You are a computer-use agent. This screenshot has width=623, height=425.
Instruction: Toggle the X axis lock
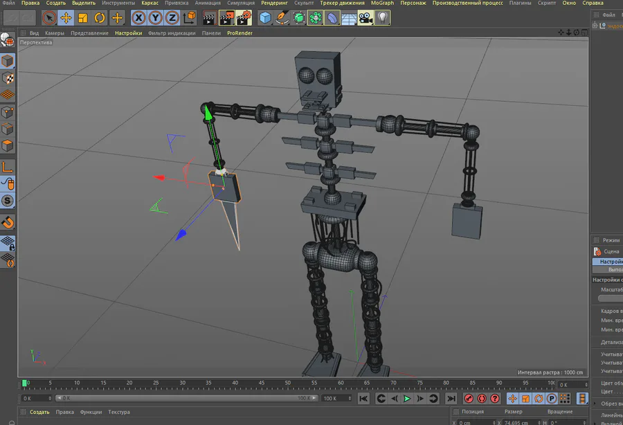tap(138, 18)
